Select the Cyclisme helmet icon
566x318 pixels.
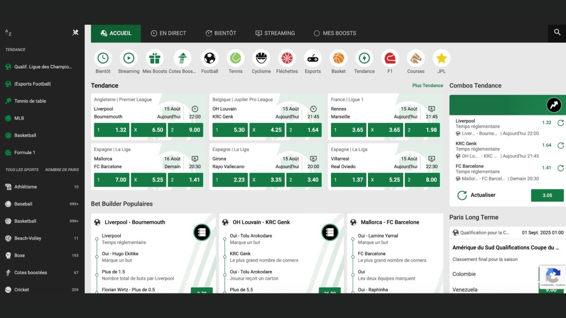(261, 58)
